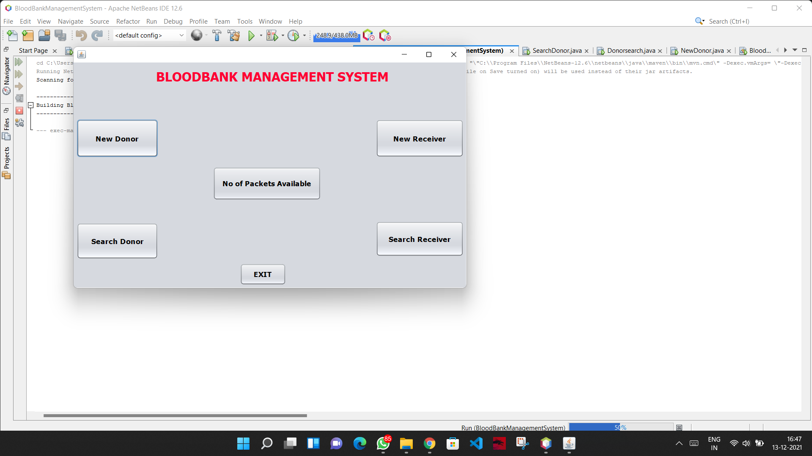This screenshot has height=456, width=812.
Task: Collapse the Building Blood output node
Action: tap(30, 105)
